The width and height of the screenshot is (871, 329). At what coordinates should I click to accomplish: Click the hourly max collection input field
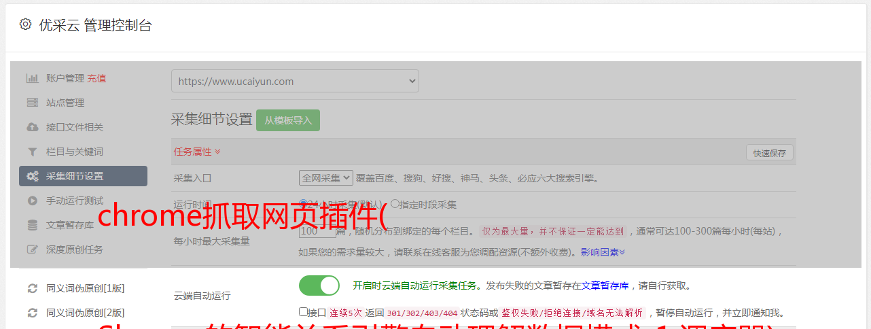317,231
